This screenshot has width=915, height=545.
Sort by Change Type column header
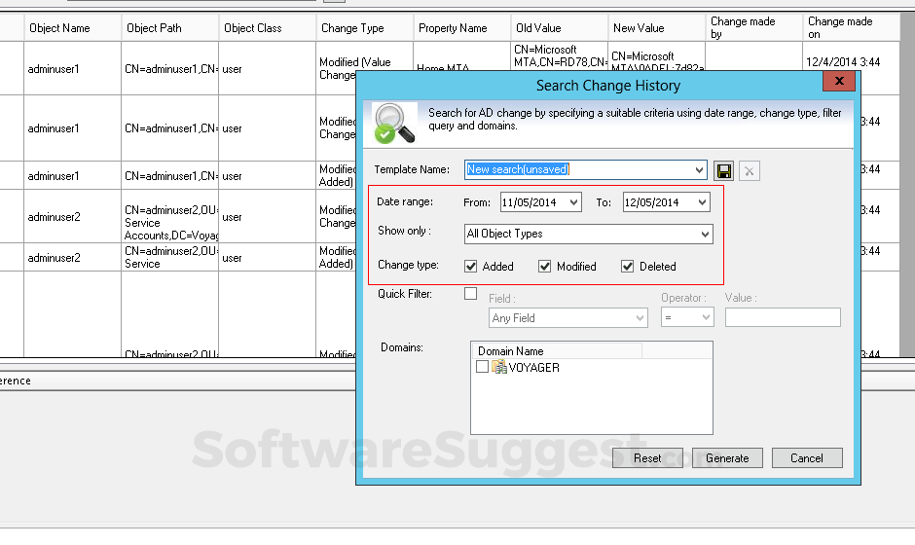365,28
